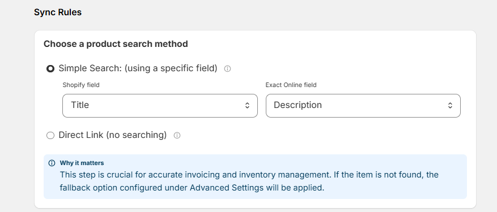Click the Why it matters title
Screen dimensions: 497x212
tap(82, 163)
